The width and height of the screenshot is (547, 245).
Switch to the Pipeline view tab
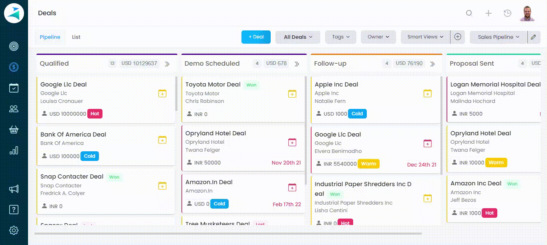tap(50, 37)
